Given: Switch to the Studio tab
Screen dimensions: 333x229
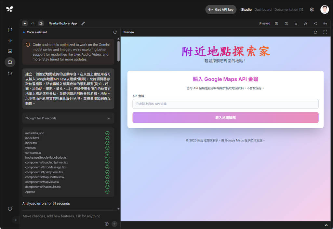Looking at the screenshot, I should [x=246, y=9].
